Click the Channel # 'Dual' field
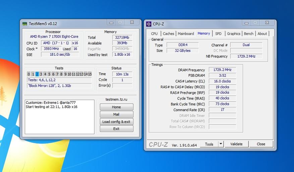This screenshot has width=294, height=172. [x=246, y=45]
